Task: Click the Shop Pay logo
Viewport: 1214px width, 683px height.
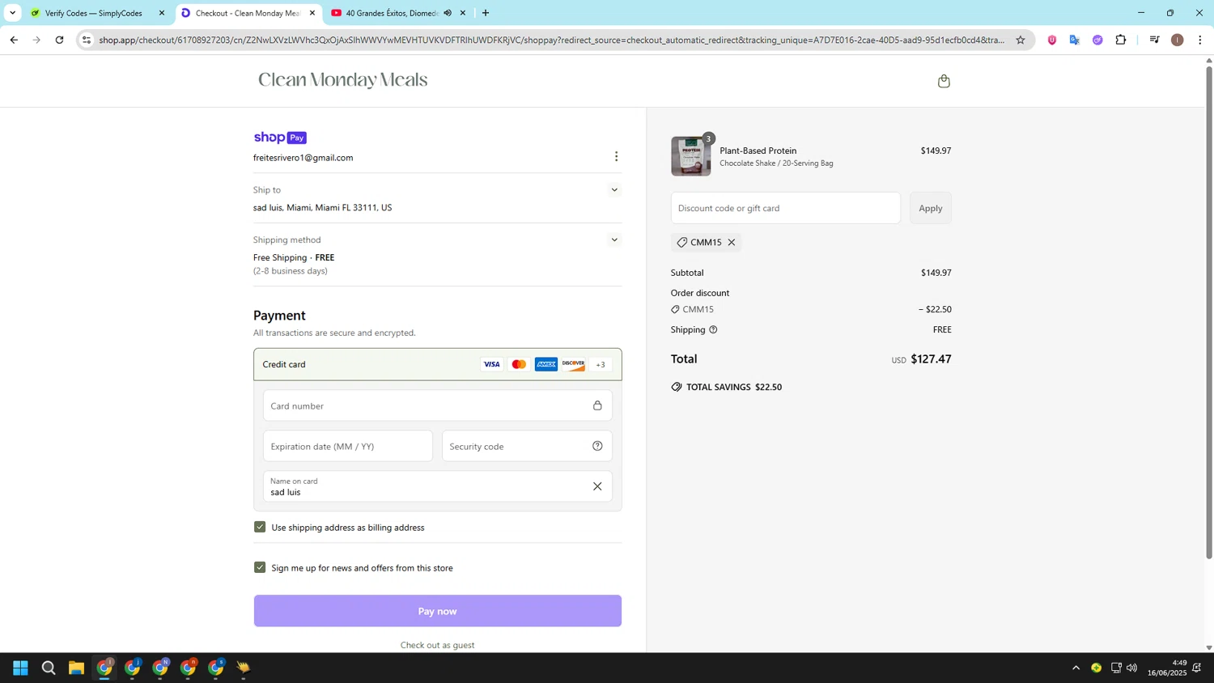Action: pyautogui.click(x=280, y=138)
